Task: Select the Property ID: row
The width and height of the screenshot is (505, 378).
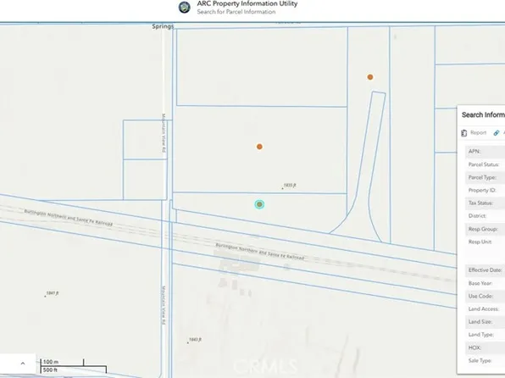Action: coord(485,190)
